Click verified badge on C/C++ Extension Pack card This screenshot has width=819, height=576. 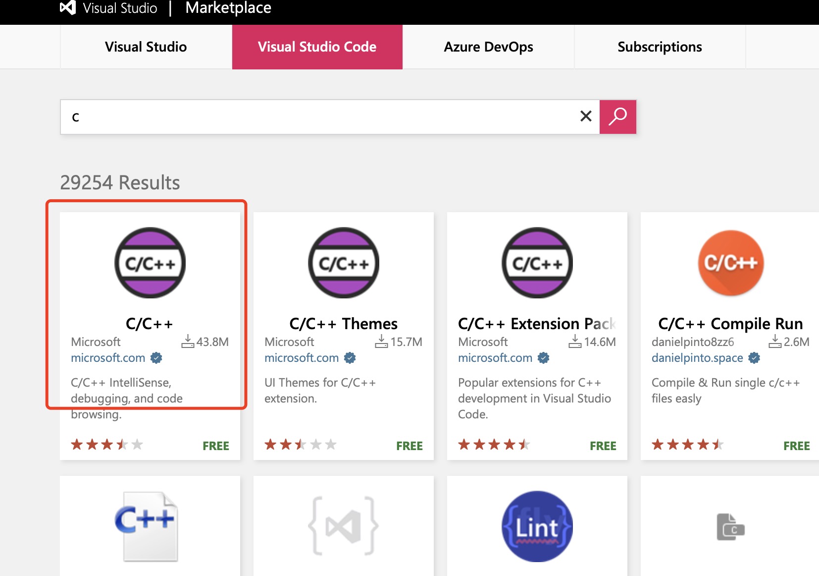(544, 358)
